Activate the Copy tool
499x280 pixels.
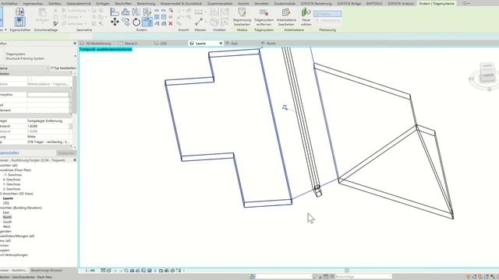click(x=126, y=22)
